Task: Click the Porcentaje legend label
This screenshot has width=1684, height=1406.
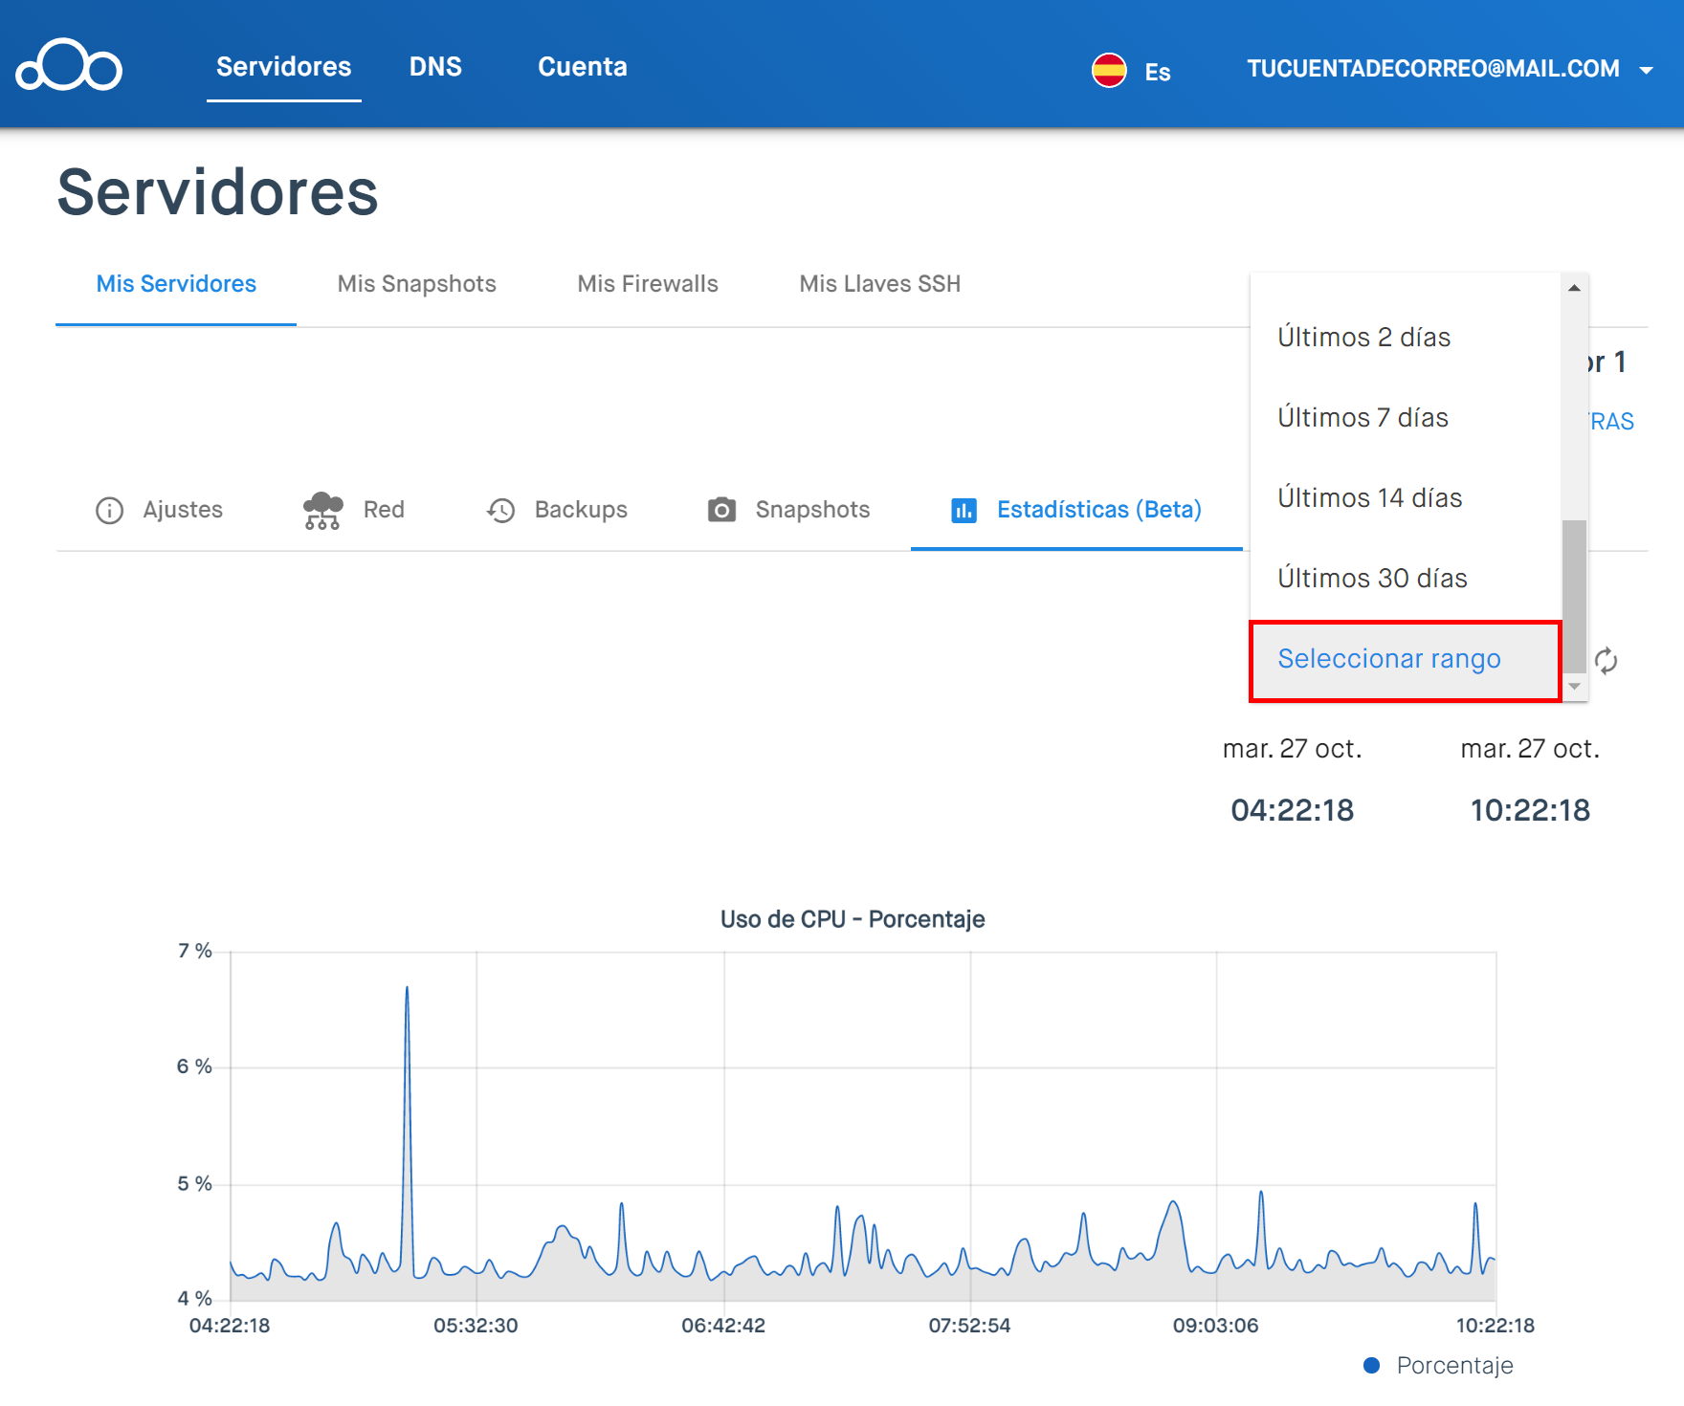Action: (x=1455, y=1365)
